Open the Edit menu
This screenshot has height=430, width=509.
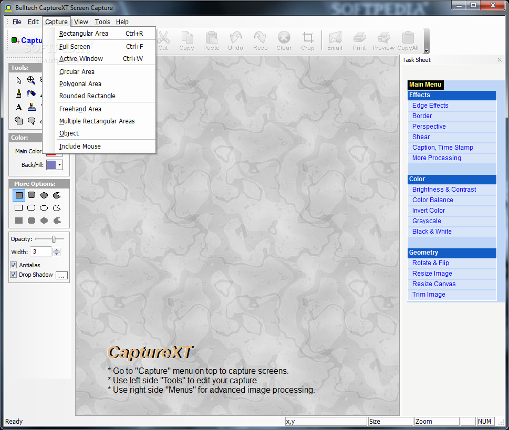click(33, 22)
